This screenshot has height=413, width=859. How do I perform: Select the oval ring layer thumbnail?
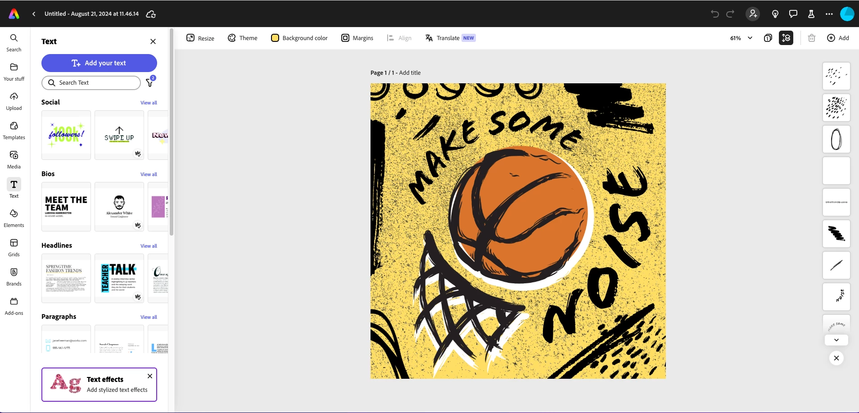click(x=836, y=139)
